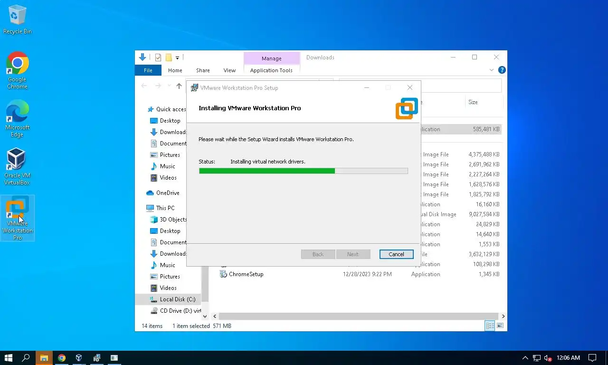Open 3D Objects under This PC
The height and width of the screenshot is (365, 608).
[x=168, y=220]
